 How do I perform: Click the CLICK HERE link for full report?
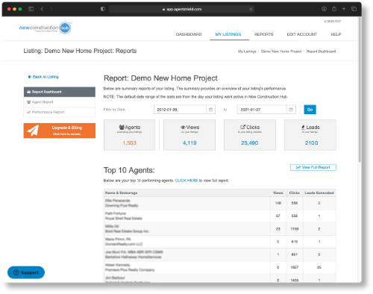[x=186, y=181]
